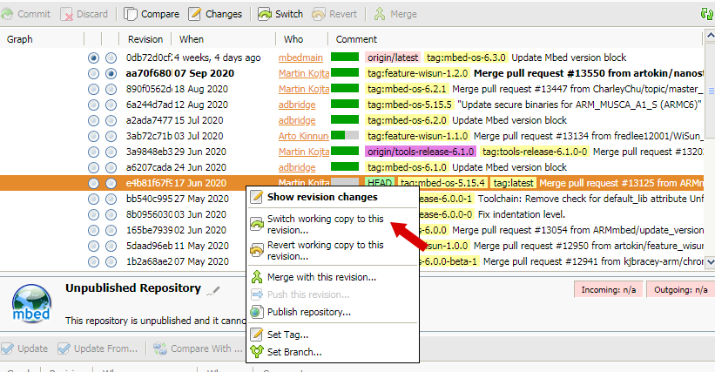This screenshot has height=372, width=715.
Task: Choose Set Branch from context menu
Action: point(333,352)
